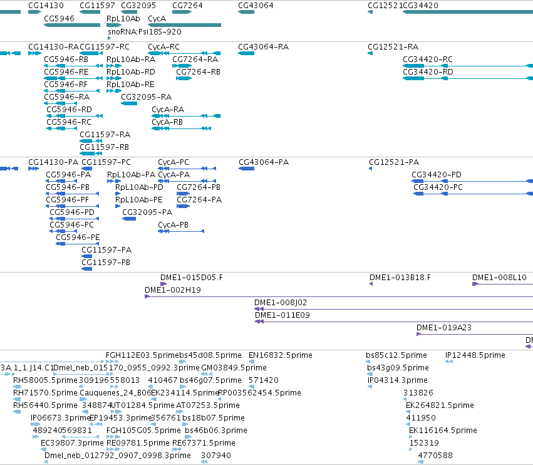Select protein CG14130-PA

[x=53, y=162]
